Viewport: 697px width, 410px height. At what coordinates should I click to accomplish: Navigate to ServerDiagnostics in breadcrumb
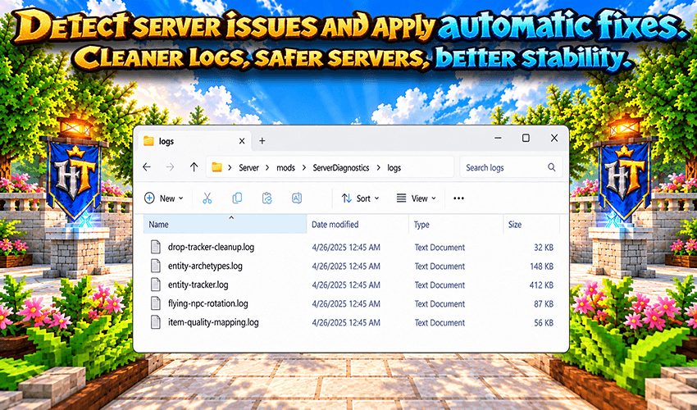341,167
